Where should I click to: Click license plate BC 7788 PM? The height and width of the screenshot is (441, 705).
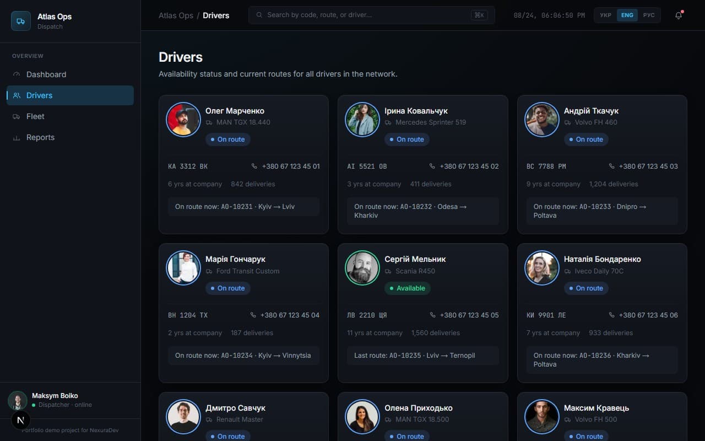pyautogui.click(x=546, y=166)
